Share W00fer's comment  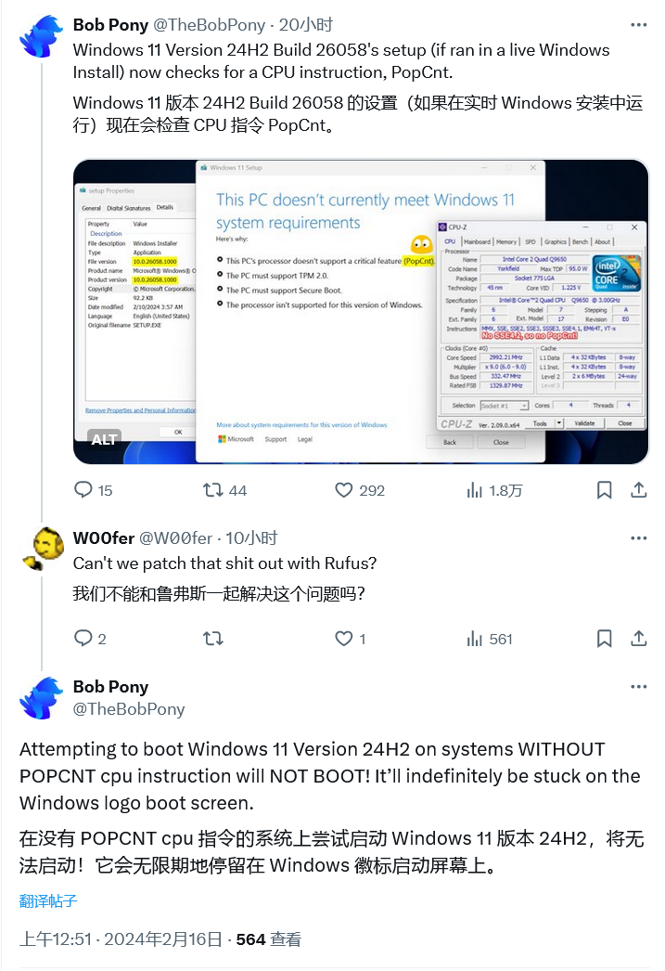[639, 639]
